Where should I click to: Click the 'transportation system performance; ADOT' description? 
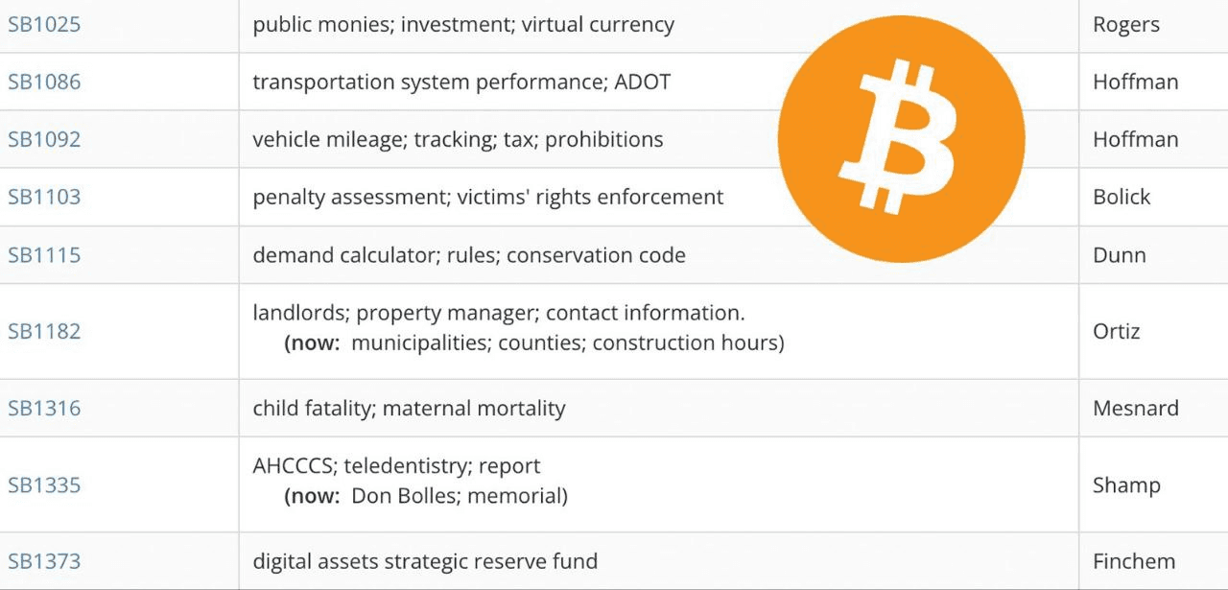(x=461, y=83)
